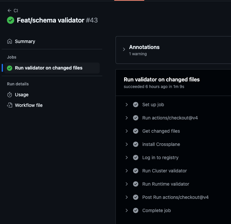
Task: Click the check icon beside Log in to registry
Action: coord(136,157)
